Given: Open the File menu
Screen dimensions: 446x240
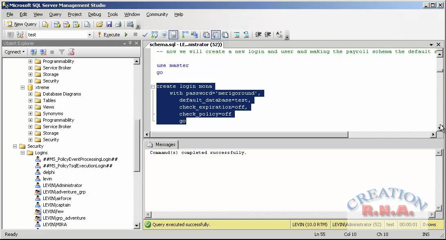Looking at the screenshot, I should point(10,14).
